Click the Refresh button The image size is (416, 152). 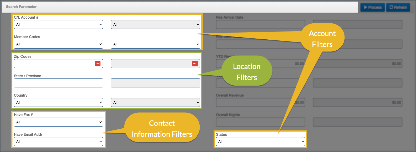pyautogui.click(x=398, y=7)
